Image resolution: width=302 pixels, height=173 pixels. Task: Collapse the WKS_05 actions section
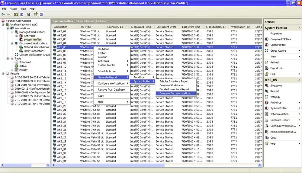point(299,80)
